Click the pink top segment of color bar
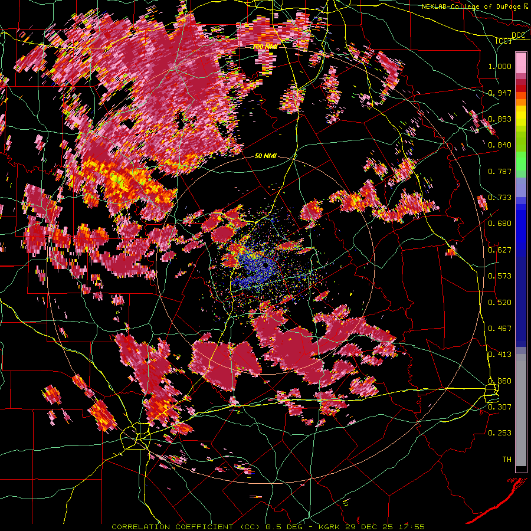The width and height of the screenshot is (531, 531). [x=521, y=63]
